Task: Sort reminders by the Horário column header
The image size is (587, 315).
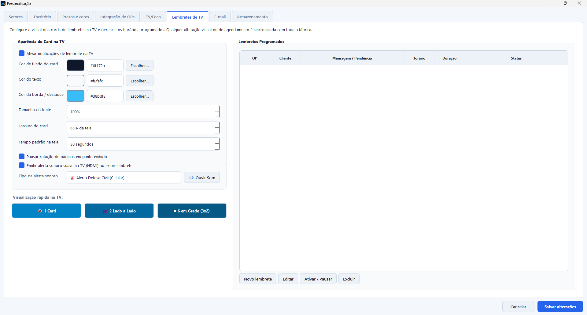Action: tap(419, 58)
